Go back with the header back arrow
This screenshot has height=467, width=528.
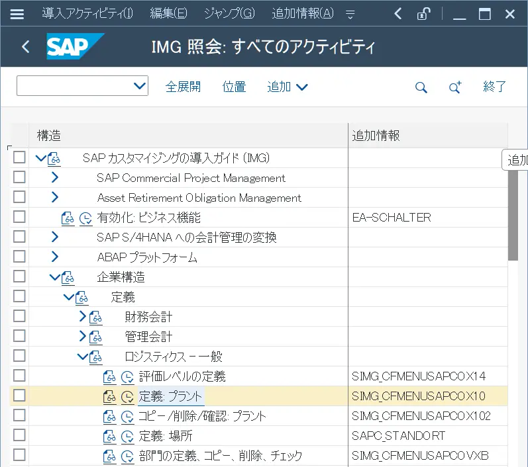pyautogui.click(x=26, y=46)
